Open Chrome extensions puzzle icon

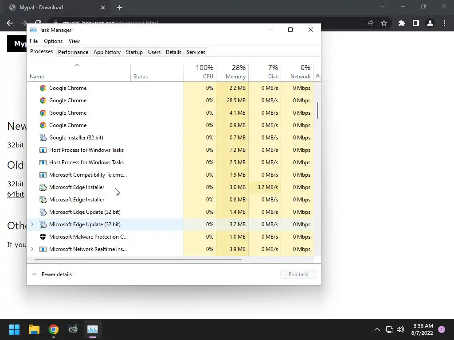pos(402,23)
